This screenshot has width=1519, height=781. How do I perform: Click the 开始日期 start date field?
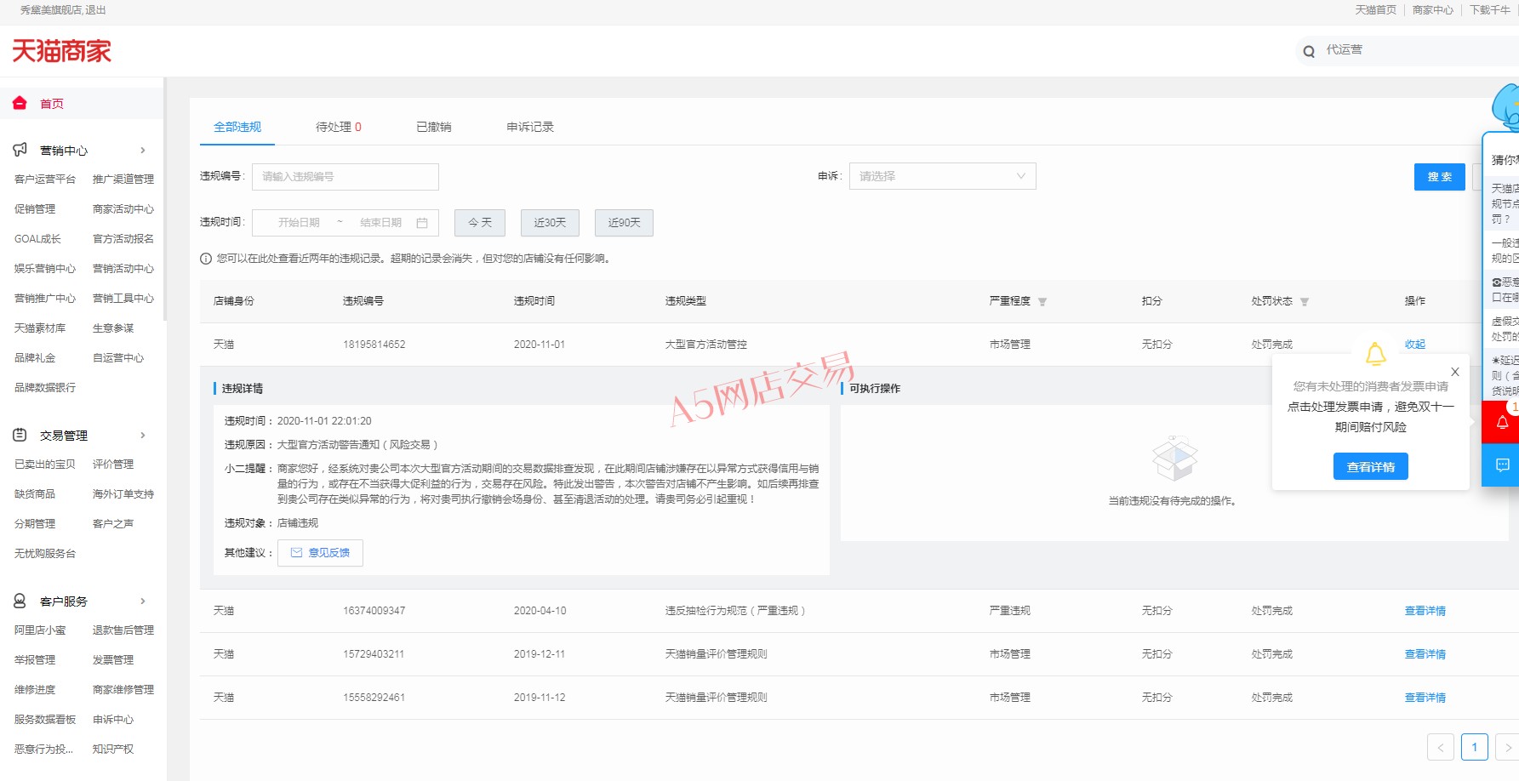[299, 222]
